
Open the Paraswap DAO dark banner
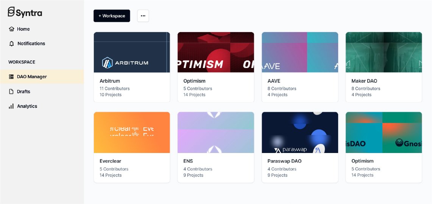[300, 132]
